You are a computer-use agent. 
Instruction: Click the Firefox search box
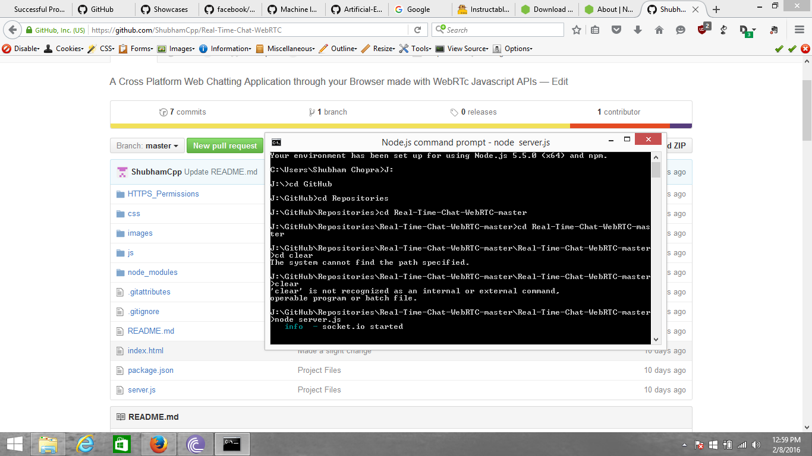tap(498, 30)
